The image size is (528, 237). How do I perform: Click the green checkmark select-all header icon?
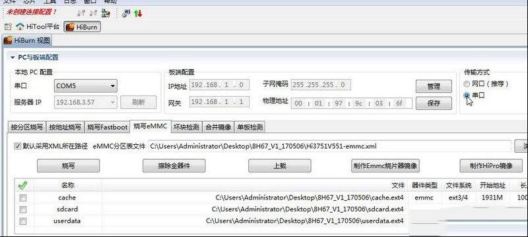coord(22,185)
